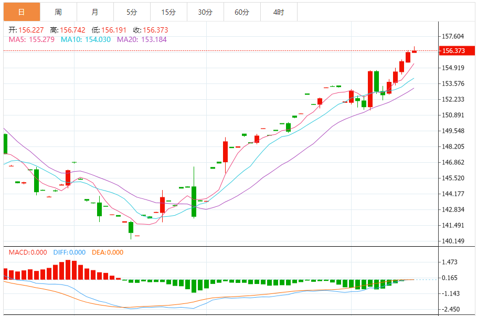Click the 152.233 price axis label
The width and height of the screenshot is (477, 316).
(453, 99)
